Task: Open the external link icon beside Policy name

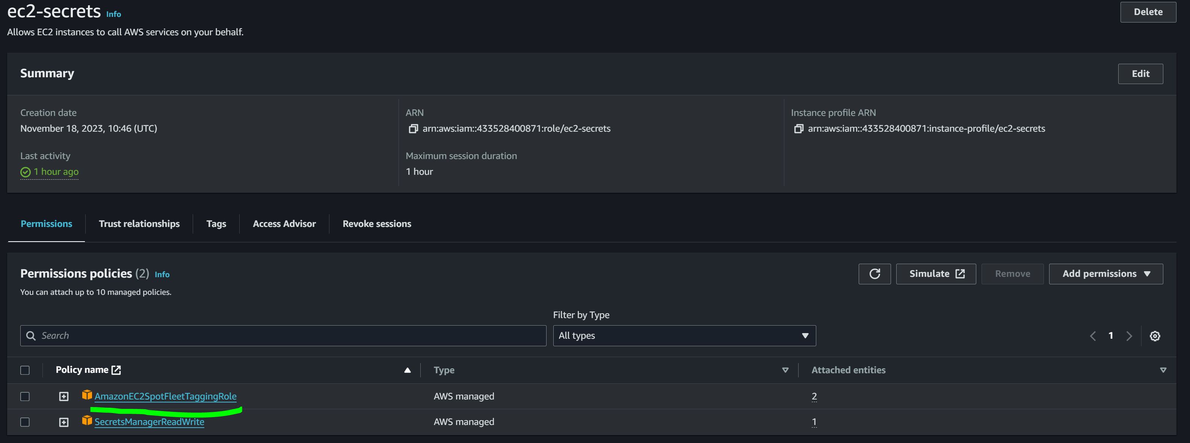Action: click(x=116, y=370)
